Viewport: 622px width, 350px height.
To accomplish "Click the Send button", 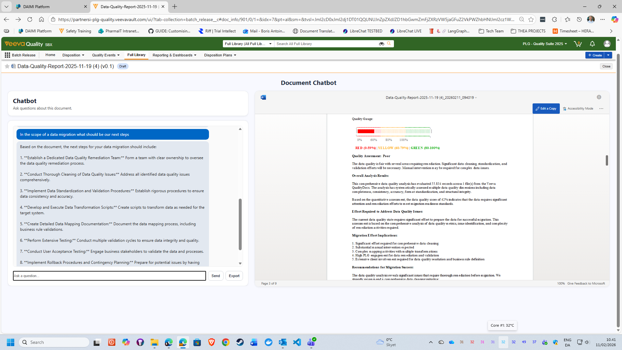I will (215, 276).
